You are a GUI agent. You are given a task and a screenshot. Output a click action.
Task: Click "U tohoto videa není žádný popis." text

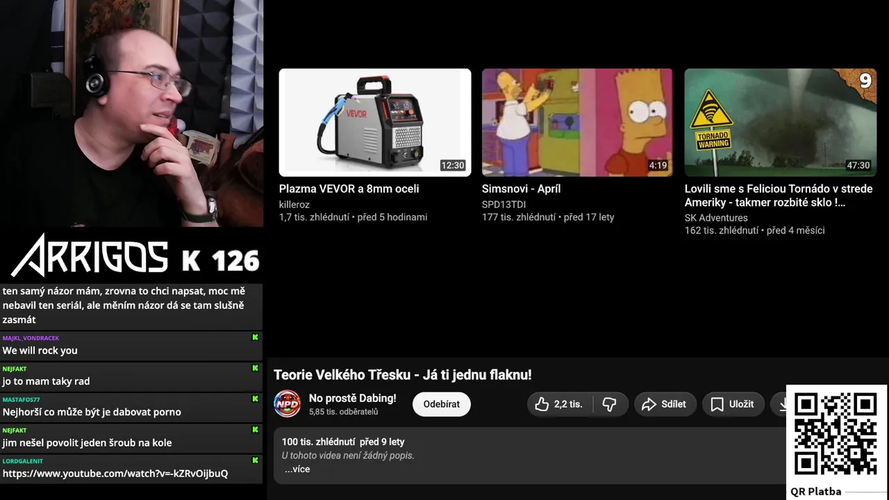(x=348, y=456)
